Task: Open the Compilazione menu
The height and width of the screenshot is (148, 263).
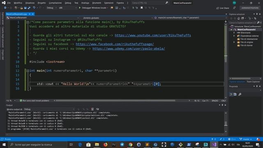Action: point(55,3)
